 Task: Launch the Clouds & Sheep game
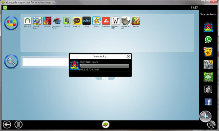(37, 21)
